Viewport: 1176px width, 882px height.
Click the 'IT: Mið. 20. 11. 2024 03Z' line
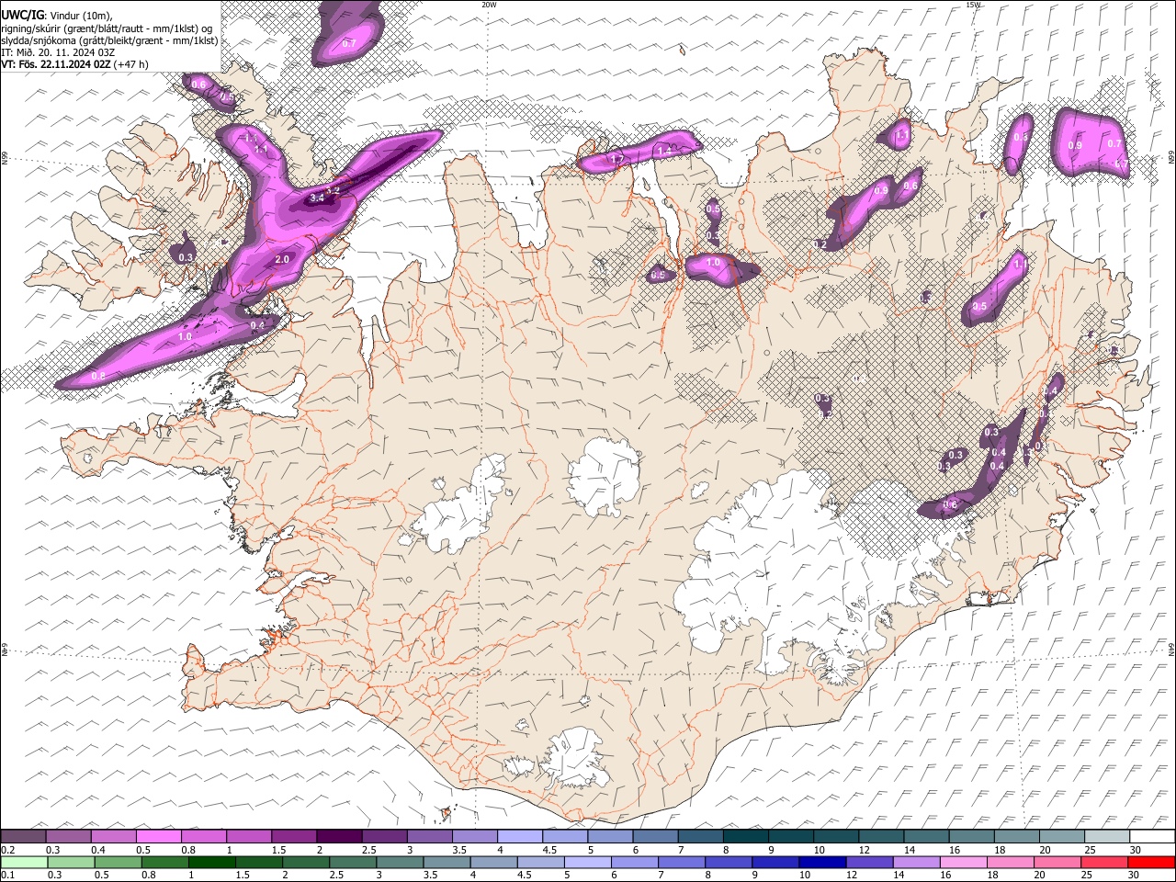[58, 52]
